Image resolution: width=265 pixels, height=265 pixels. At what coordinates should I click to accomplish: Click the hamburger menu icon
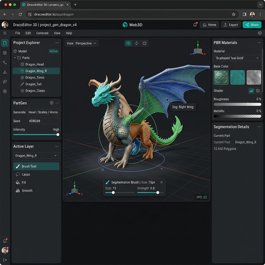click(x=5, y=33)
